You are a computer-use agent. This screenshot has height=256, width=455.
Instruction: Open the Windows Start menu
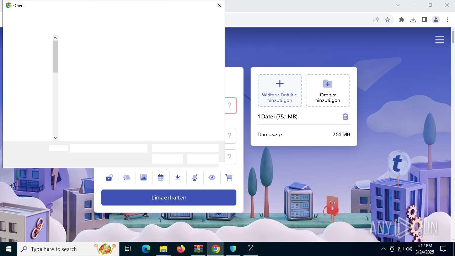coord(9,249)
